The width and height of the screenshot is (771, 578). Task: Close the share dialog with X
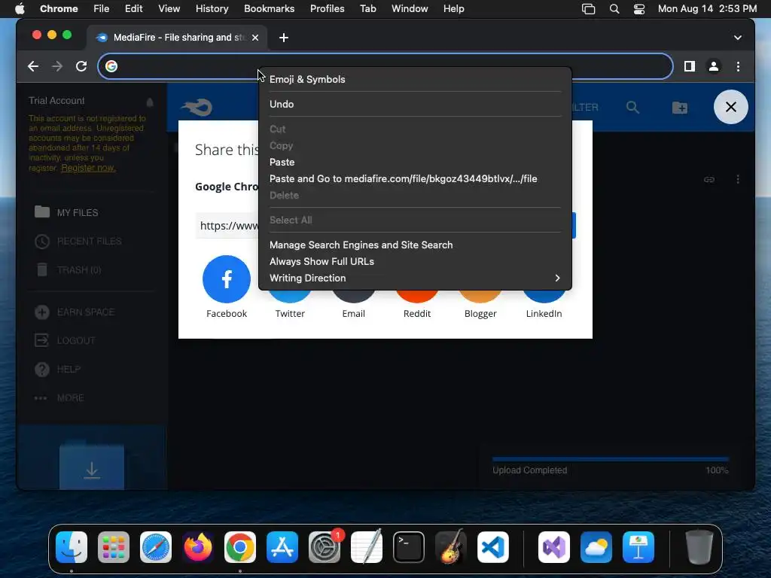pos(730,107)
